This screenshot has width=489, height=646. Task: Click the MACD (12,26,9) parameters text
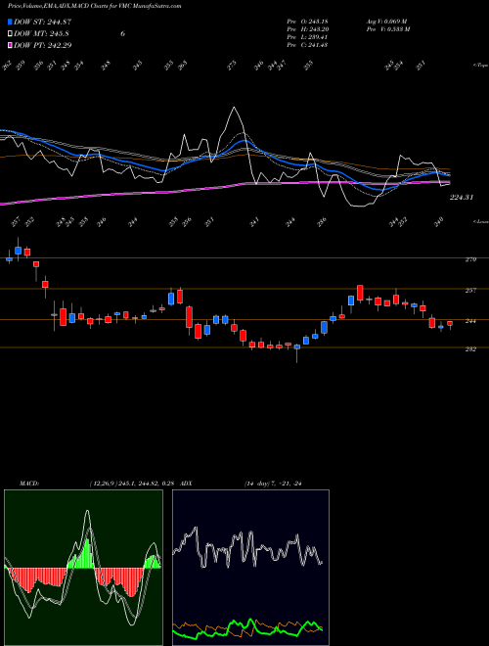(x=132, y=484)
